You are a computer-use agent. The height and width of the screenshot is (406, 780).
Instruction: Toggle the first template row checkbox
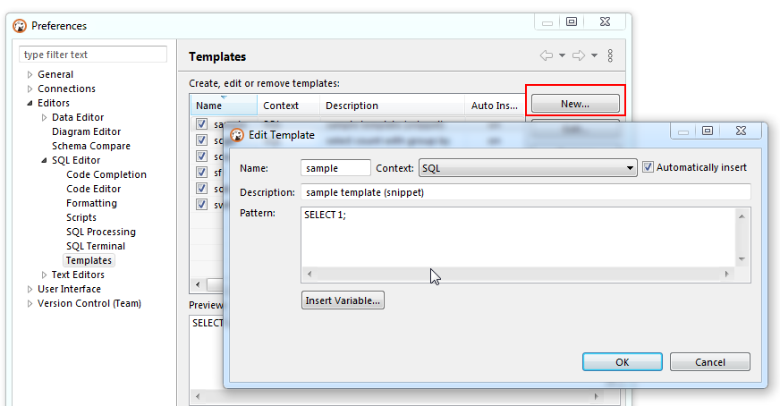point(201,124)
